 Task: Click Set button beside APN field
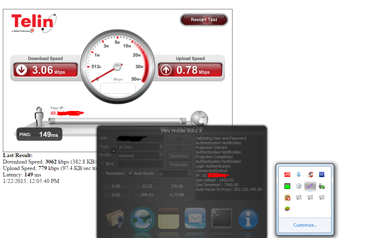click(x=179, y=139)
